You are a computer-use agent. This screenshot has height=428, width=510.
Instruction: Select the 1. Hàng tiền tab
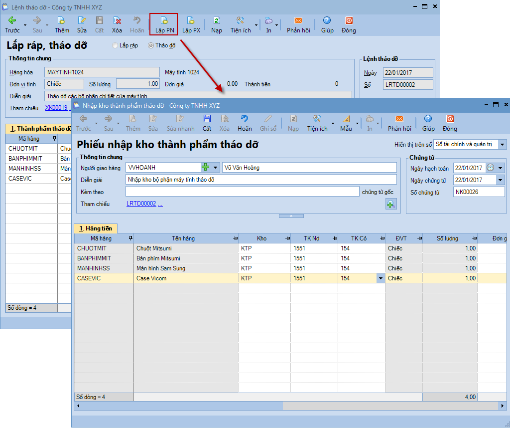(96, 228)
